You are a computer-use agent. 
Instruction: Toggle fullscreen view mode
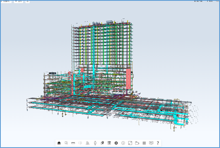(x=130, y=143)
